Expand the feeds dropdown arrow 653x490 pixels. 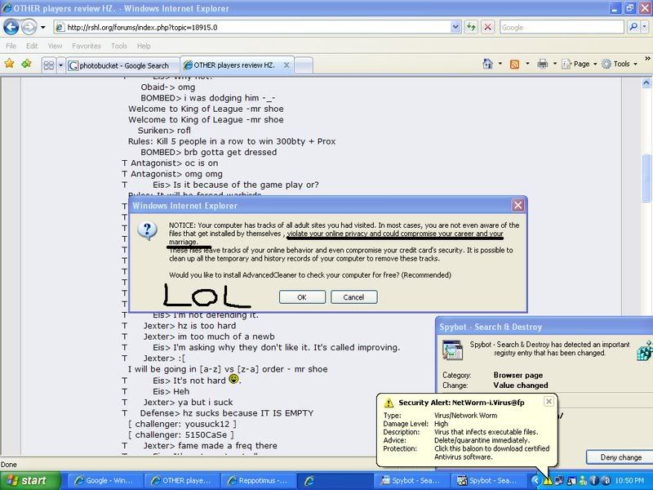click(x=527, y=64)
